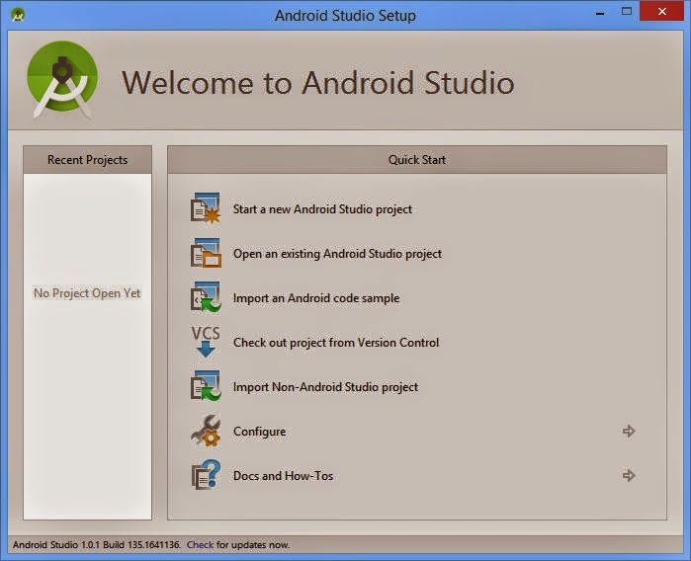Click the VCS checkout arrow icon
This screenshot has width=691, height=561.
click(x=206, y=342)
